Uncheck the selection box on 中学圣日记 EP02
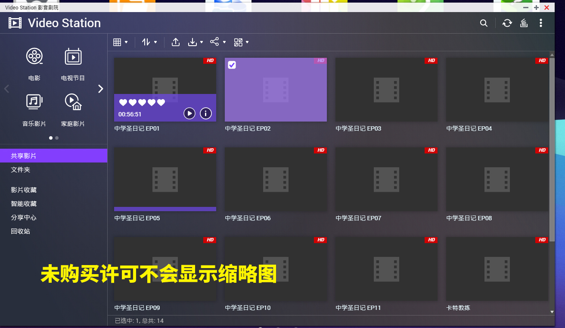The height and width of the screenshot is (328, 565). (232, 65)
